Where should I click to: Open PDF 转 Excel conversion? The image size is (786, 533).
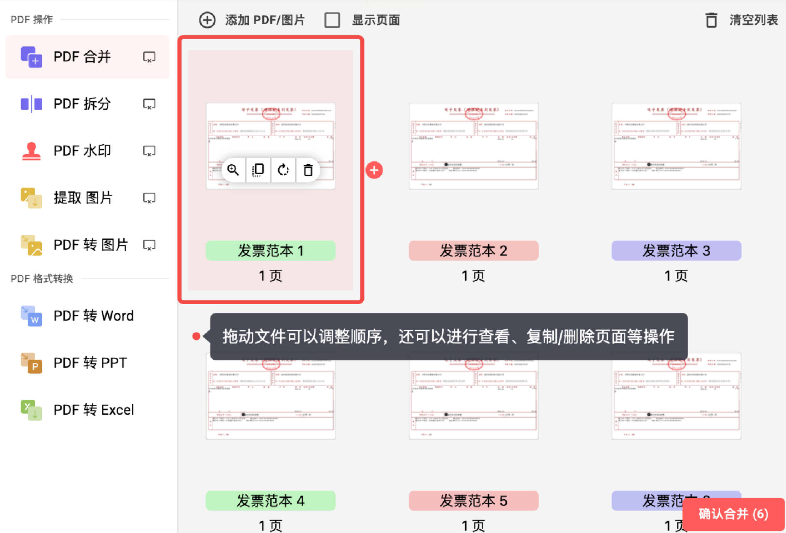(93, 410)
